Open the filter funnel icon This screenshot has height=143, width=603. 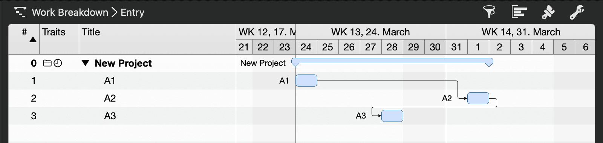point(489,12)
